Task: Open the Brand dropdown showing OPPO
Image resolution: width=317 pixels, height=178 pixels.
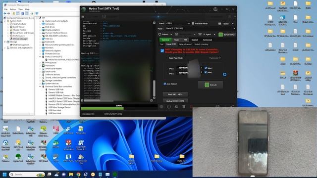Action: (x=178, y=23)
